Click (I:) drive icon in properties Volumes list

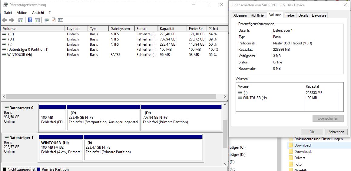click(x=240, y=93)
